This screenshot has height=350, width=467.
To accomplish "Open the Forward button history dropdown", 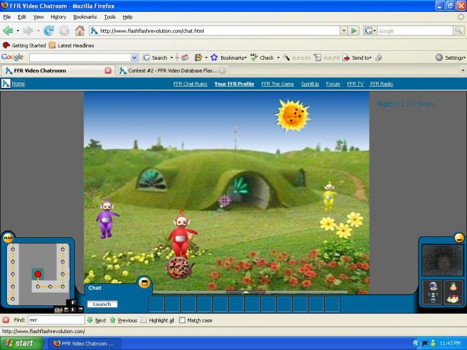I will coord(38,31).
